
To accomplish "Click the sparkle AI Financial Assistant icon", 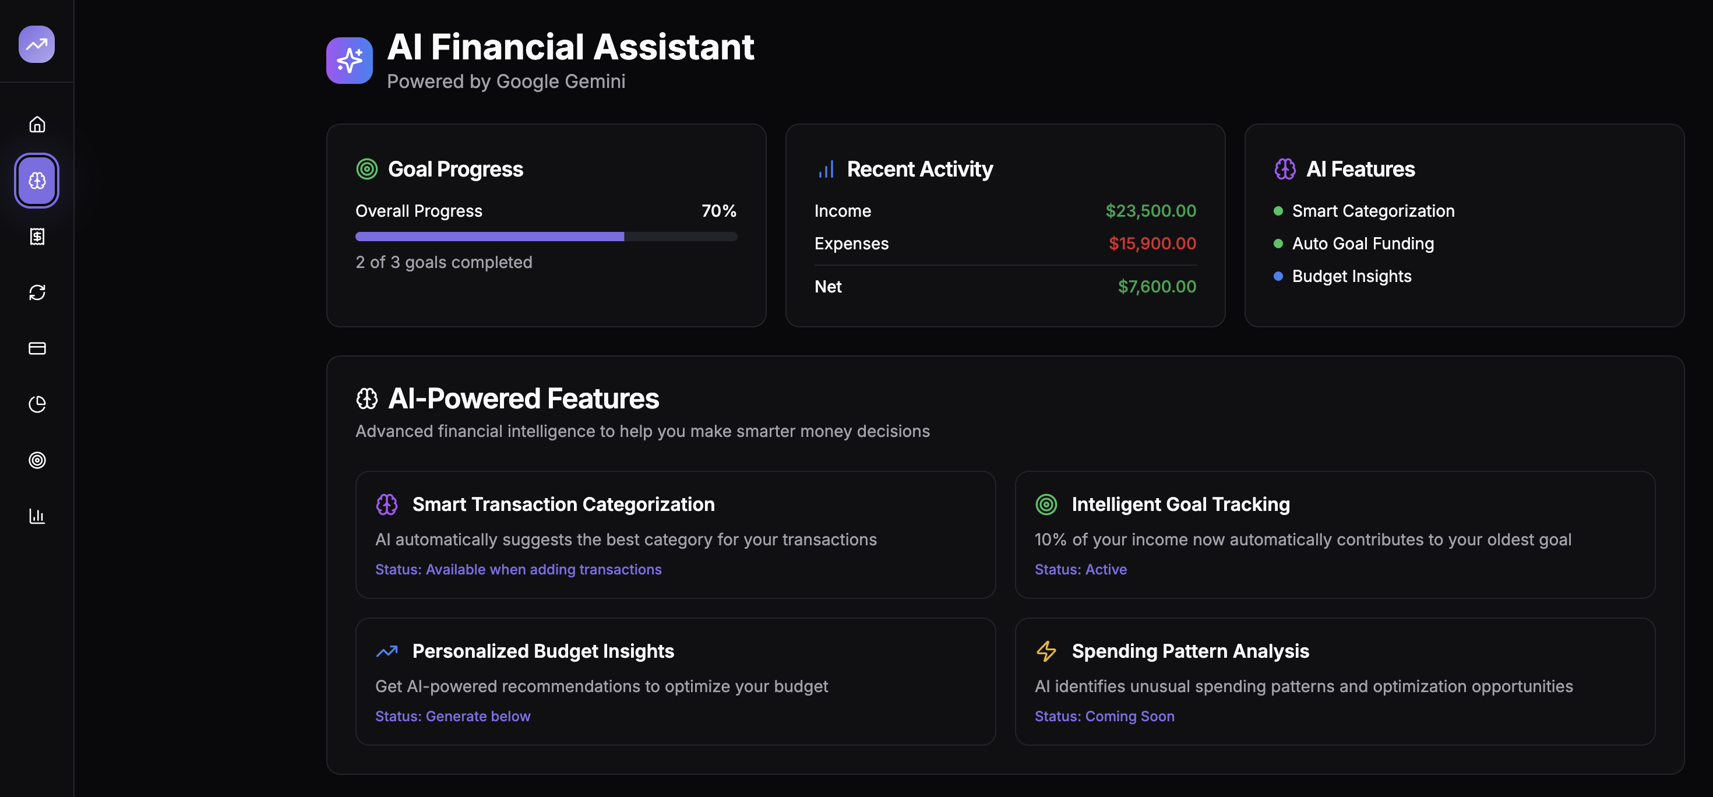I will [x=349, y=61].
